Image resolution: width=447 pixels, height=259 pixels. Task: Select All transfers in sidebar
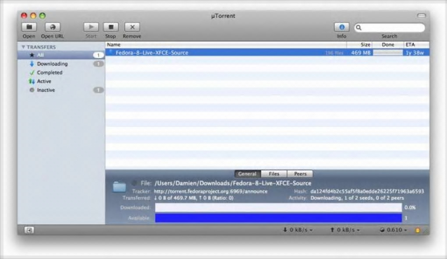[61, 55]
